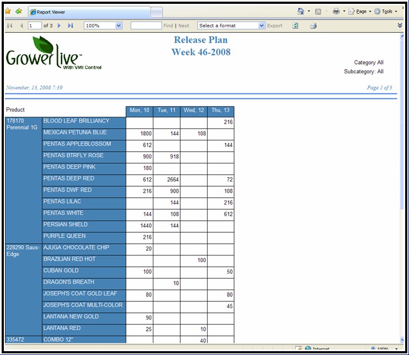409x355 pixels.
Task: Open the browser Home button
Action: pos(300,11)
